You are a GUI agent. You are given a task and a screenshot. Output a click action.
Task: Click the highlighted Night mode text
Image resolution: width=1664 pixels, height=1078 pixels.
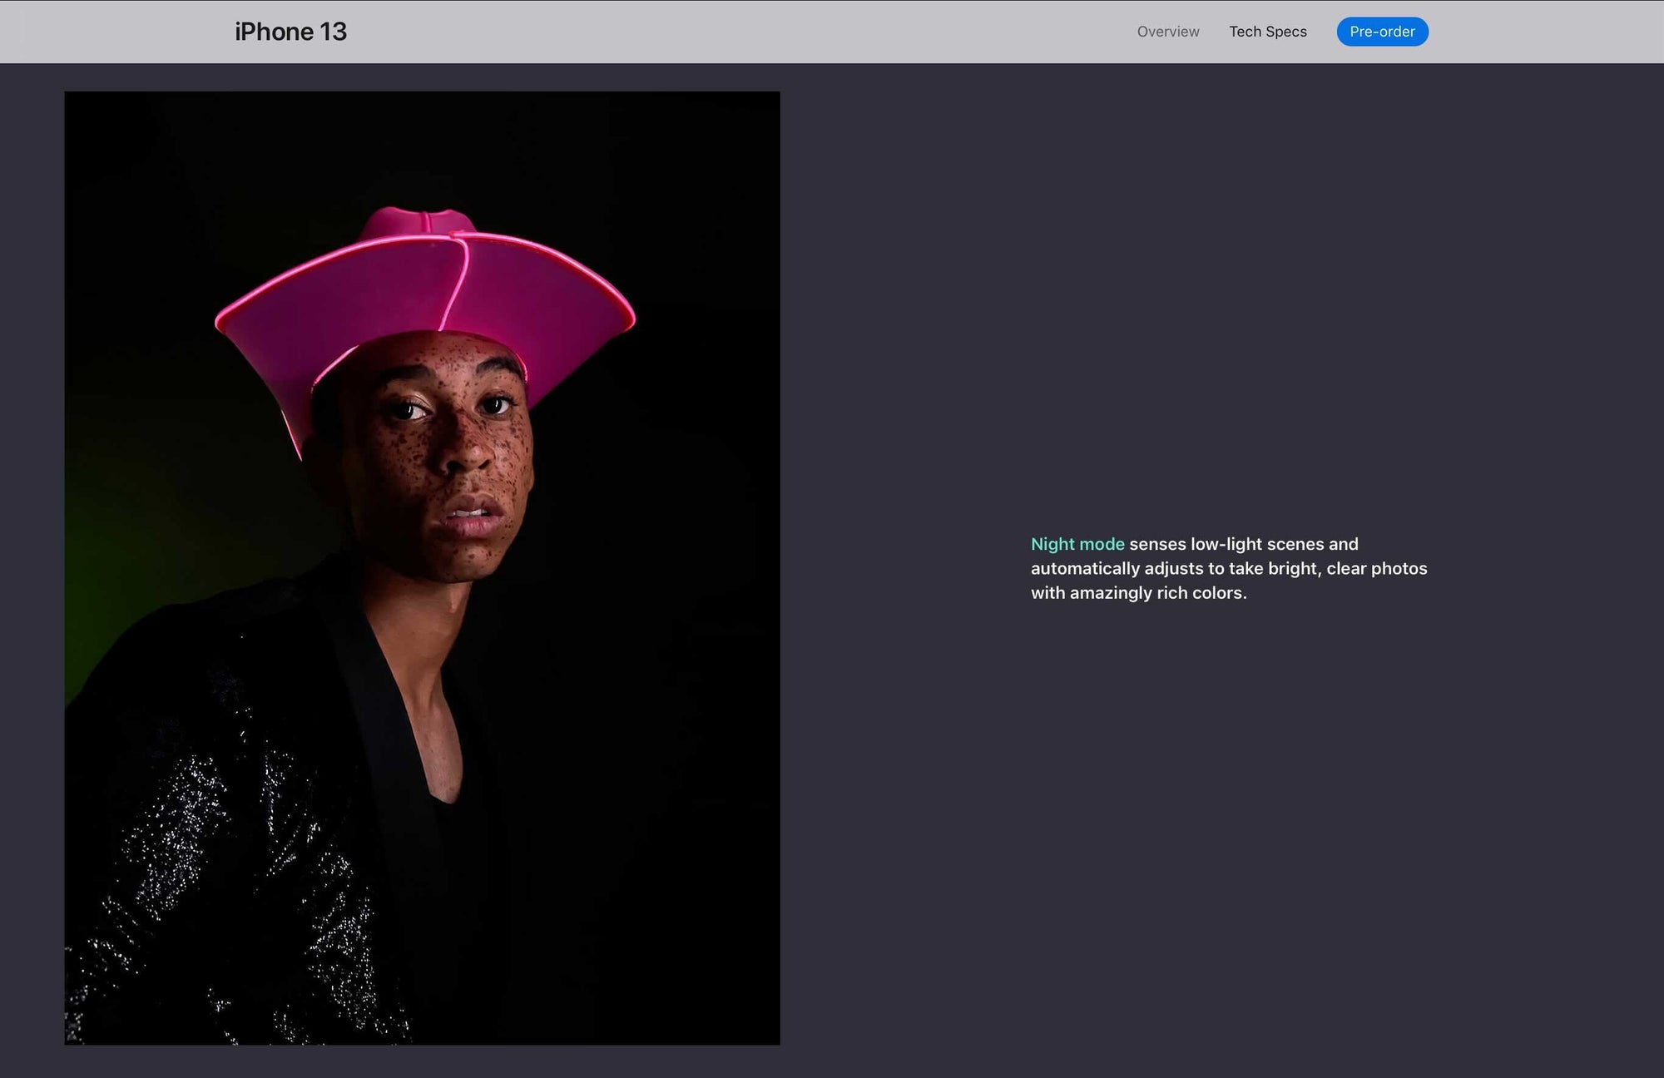[1077, 544]
